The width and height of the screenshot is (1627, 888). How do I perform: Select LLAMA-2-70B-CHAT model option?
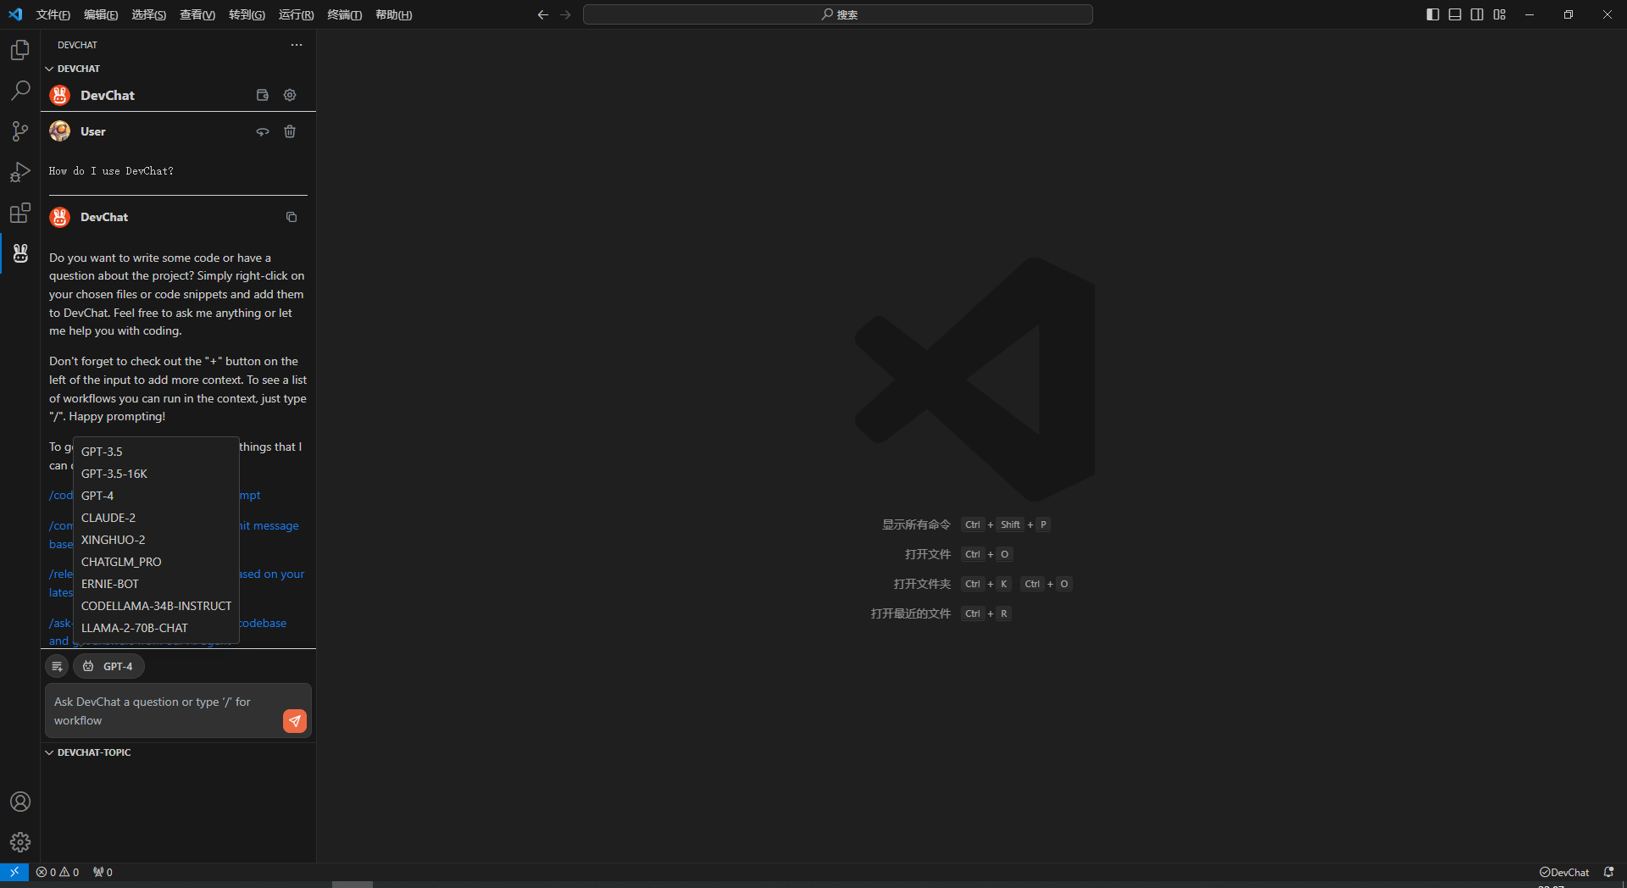[156, 628]
